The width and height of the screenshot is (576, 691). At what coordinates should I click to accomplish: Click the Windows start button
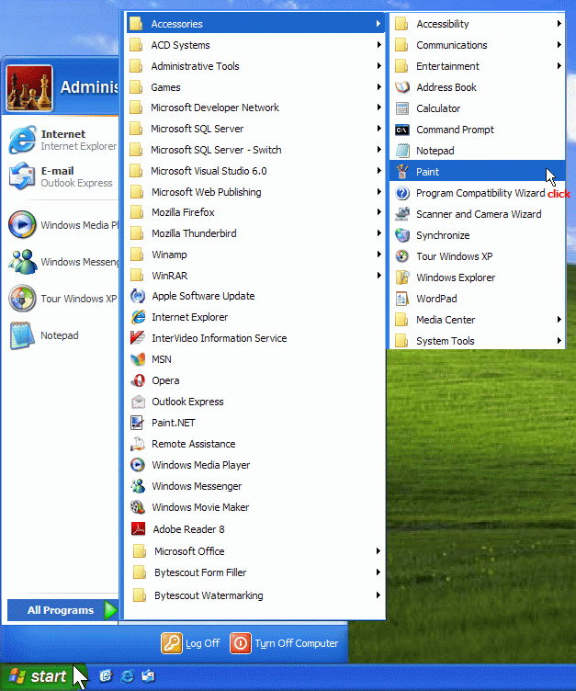point(39,677)
